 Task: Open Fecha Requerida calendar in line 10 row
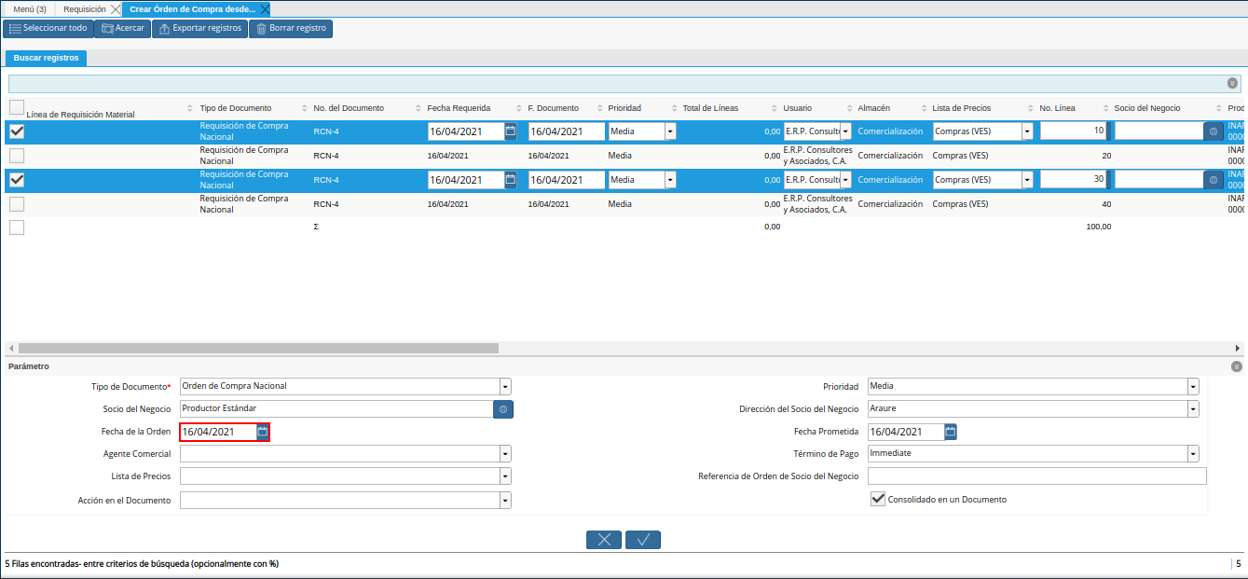(x=511, y=131)
